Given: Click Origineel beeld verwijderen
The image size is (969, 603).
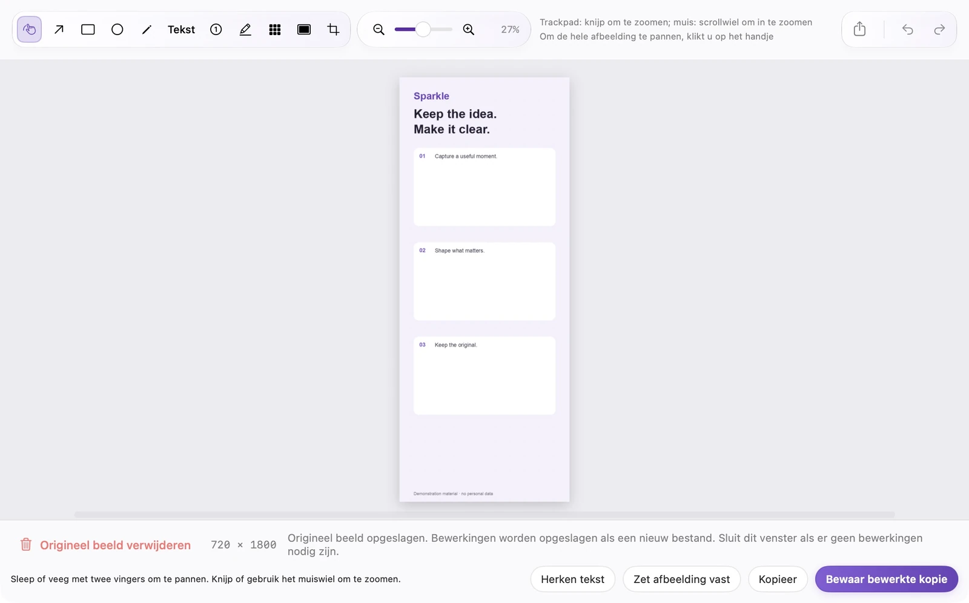Looking at the screenshot, I should (x=105, y=545).
